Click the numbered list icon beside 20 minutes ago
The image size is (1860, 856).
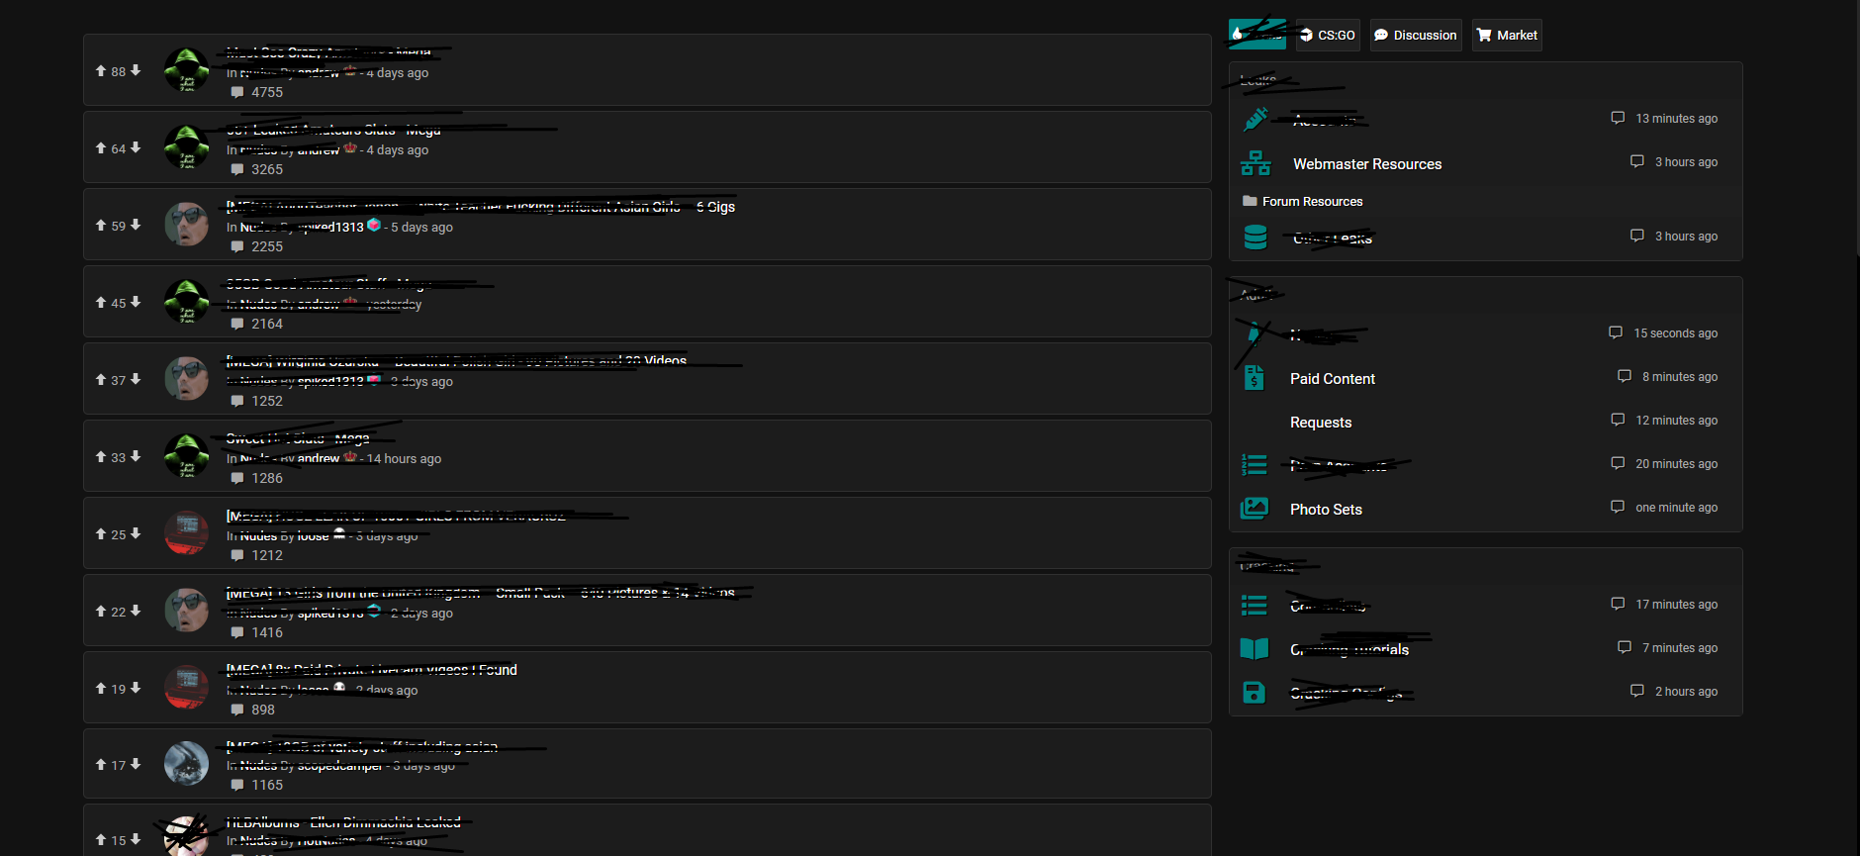click(x=1254, y=464)
